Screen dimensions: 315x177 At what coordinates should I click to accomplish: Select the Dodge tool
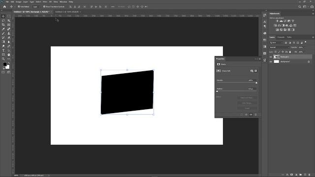coord(3,46)
